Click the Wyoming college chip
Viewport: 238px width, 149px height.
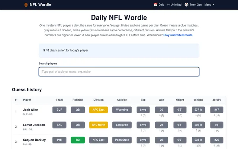point(122,110)
